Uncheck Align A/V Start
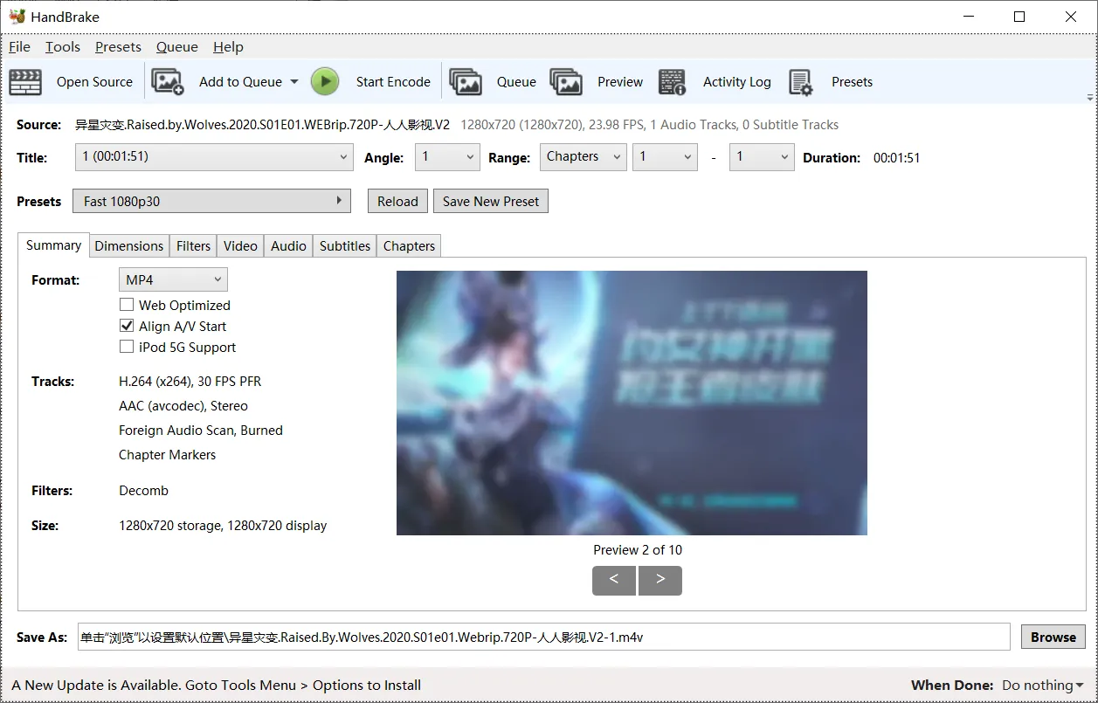This screenshot has height=703, width=1098. (126, 326)
